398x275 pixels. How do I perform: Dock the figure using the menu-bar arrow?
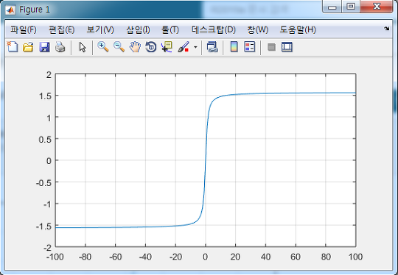387,29
